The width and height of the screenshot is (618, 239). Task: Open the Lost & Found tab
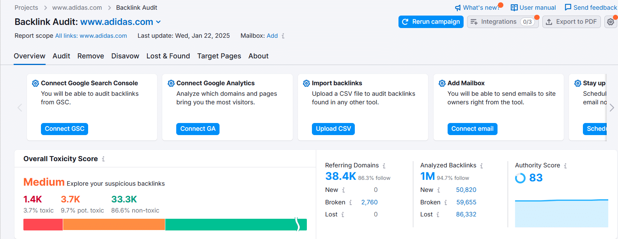(x=168, y=56)
